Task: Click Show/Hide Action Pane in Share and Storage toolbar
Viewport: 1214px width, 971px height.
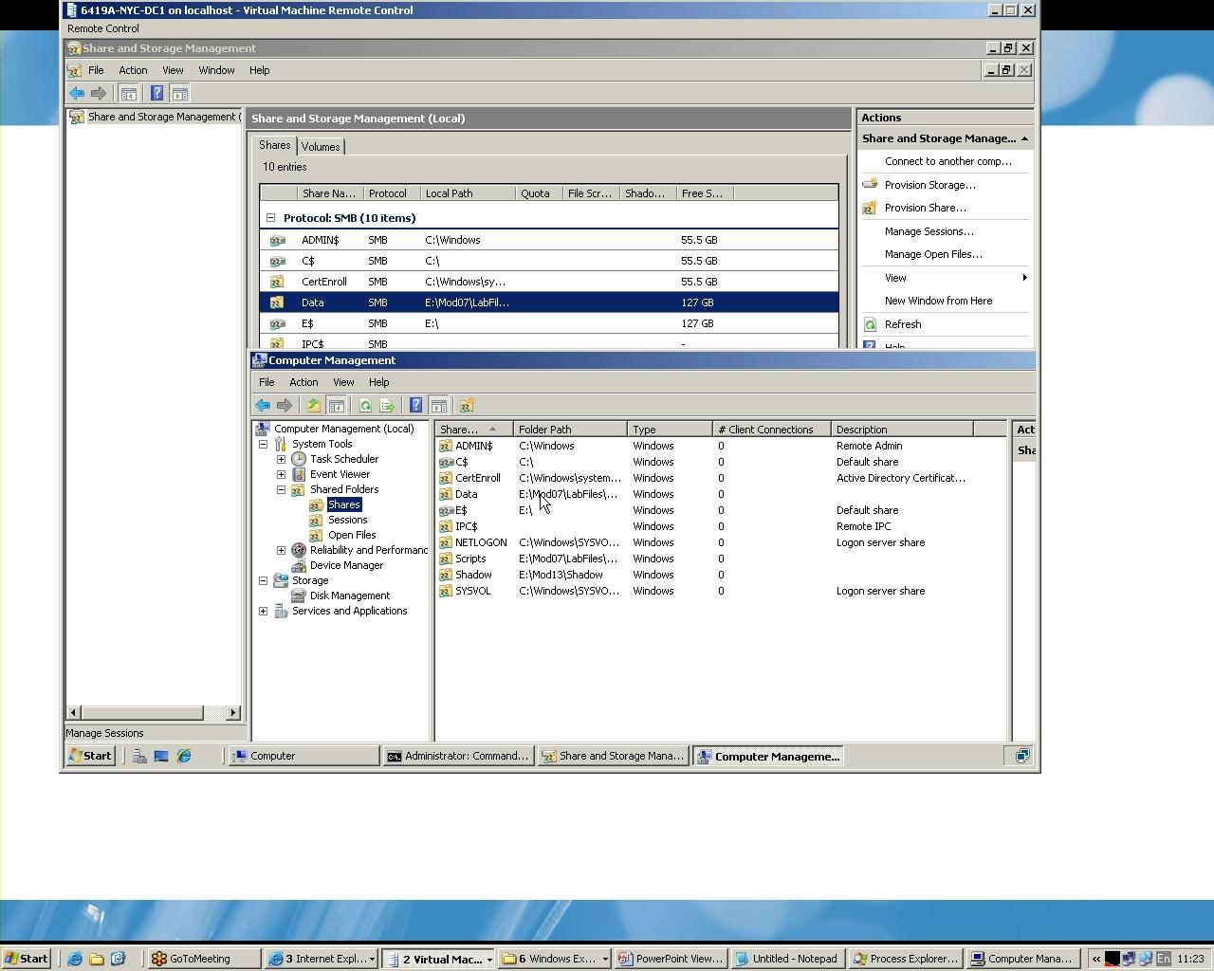Action: [179, 93]
